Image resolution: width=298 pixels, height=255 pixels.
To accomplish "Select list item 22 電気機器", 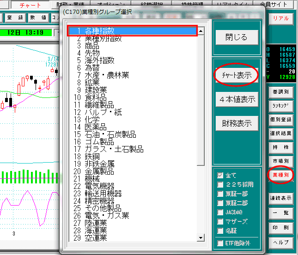I will coord(133,187).
